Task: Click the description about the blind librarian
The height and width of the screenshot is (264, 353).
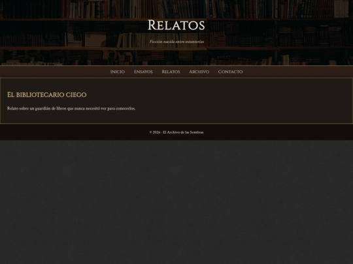Action: click(x=71, y=108)
